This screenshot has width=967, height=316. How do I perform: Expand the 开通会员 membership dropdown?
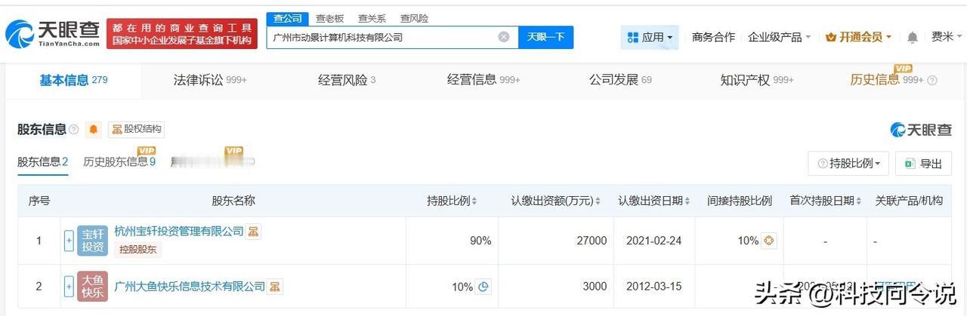pyautogui.click(x=858, y=37)
